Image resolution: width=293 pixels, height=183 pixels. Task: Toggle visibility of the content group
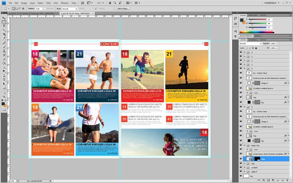point(241,167)
